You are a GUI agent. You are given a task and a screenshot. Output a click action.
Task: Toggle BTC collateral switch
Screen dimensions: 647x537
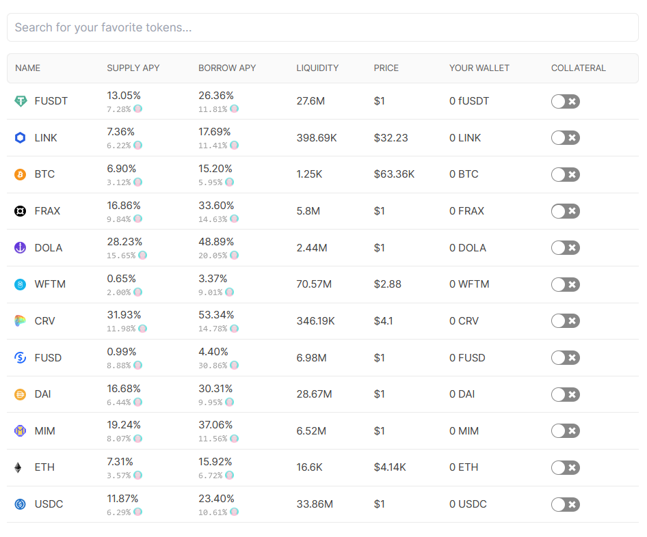(566, 174)
